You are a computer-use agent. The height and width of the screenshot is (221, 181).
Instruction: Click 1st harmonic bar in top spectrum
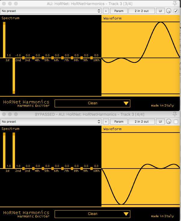[4, 40]
